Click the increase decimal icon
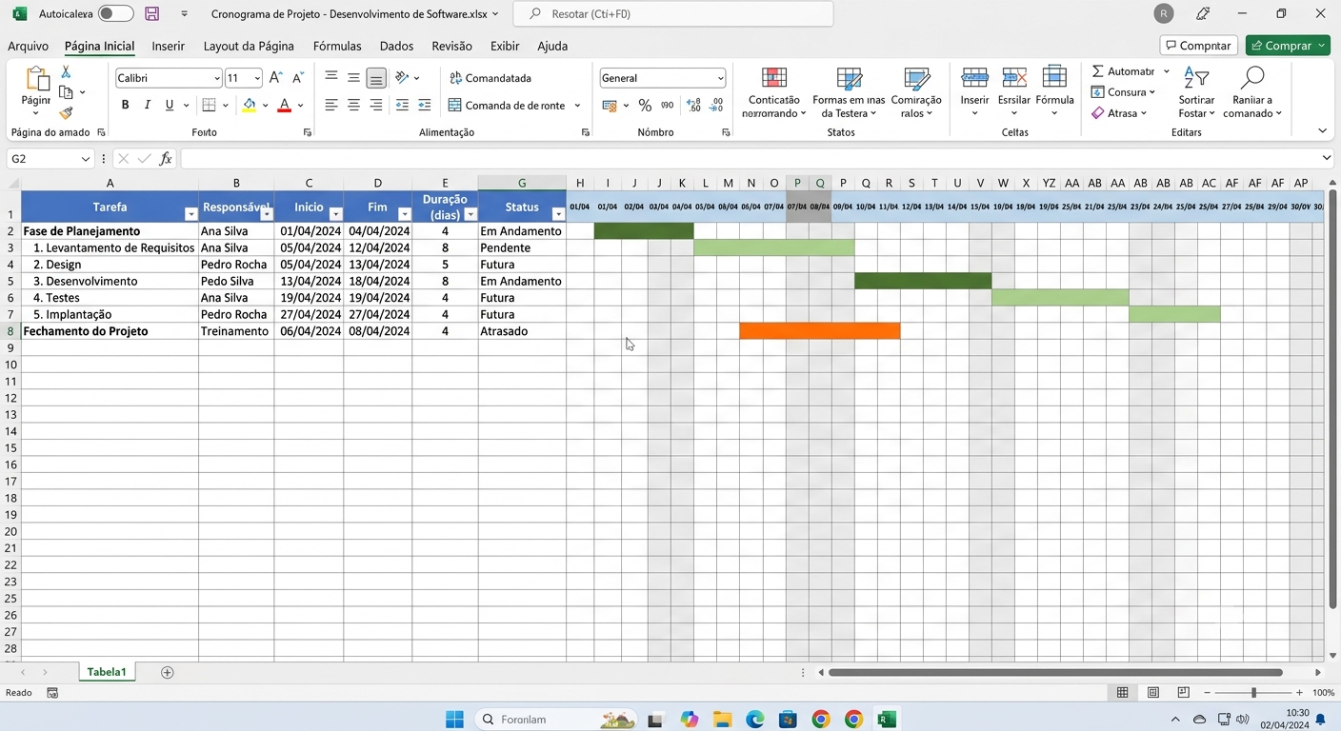The image size is (1341, 731). [x=693, y=106]
